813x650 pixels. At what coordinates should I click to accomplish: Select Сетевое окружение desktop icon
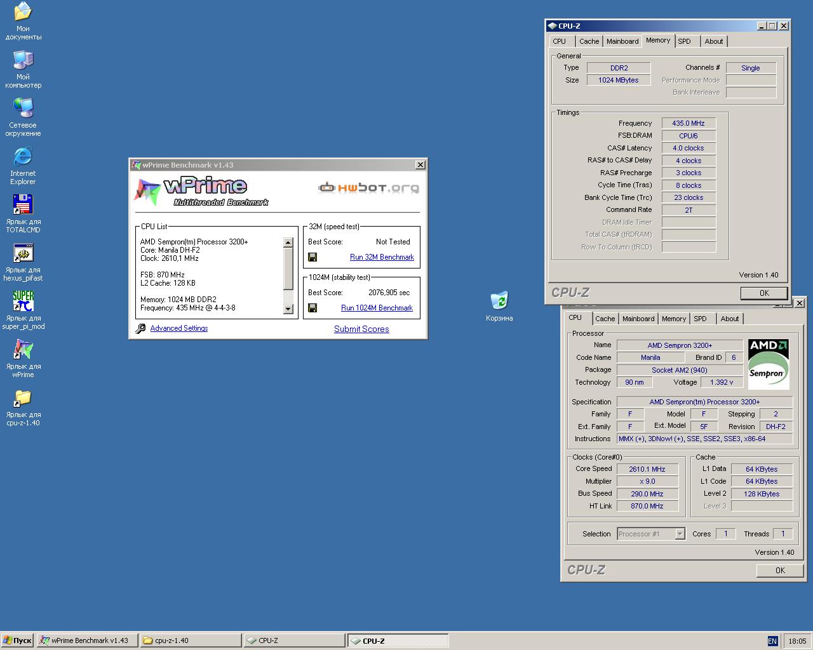click(23, 109)
